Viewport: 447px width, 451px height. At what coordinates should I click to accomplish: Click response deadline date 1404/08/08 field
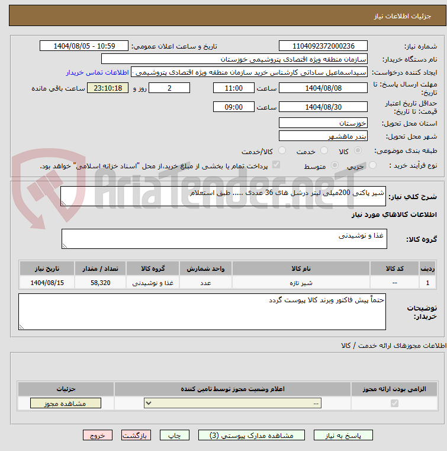323,88
